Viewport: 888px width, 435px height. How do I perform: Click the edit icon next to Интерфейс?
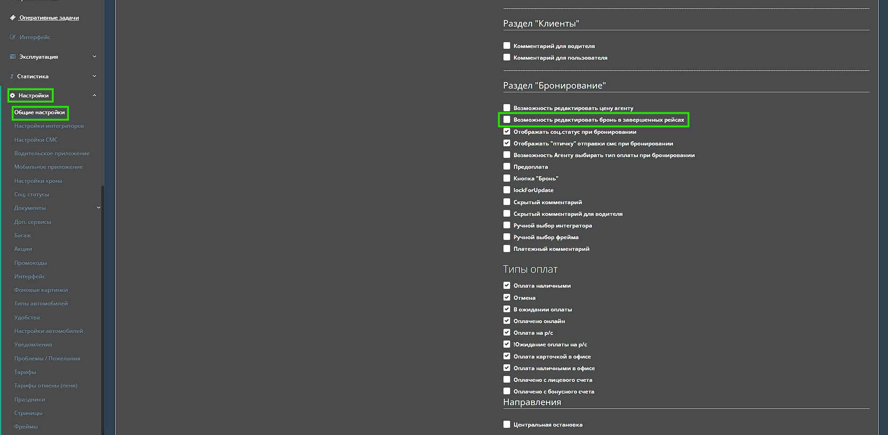click(x=13, y=37)
